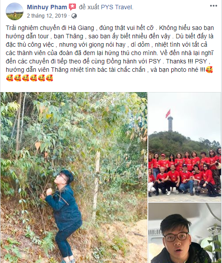Click the last emoji in the bottom emoji row
Viewport: 222px width, 263px height.
(49, 78)
